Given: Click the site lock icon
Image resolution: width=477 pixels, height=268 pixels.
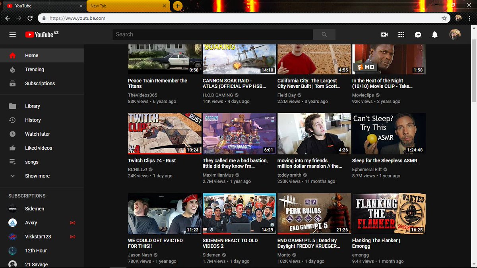Looking at the screenshot, I should (x=43, y=18).
